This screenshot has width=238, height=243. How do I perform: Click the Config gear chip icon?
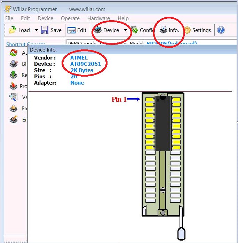[134, 30]
